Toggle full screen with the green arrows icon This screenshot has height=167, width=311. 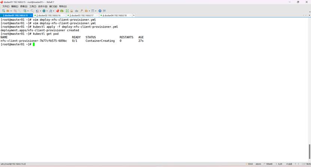click(x=67, y=11)
